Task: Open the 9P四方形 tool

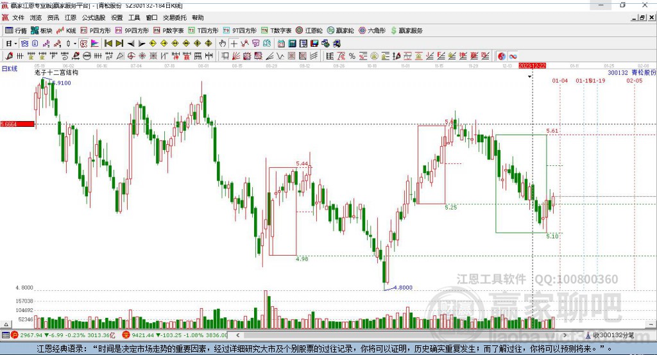Action: [132, 31]
